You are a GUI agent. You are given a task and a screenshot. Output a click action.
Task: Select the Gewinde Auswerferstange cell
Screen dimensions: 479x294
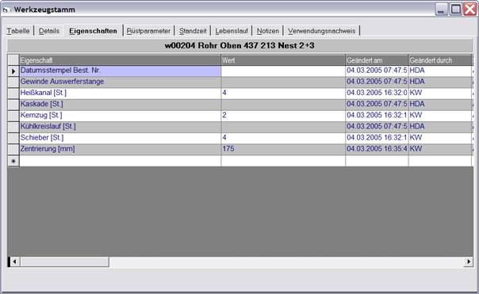coord(120,82)
